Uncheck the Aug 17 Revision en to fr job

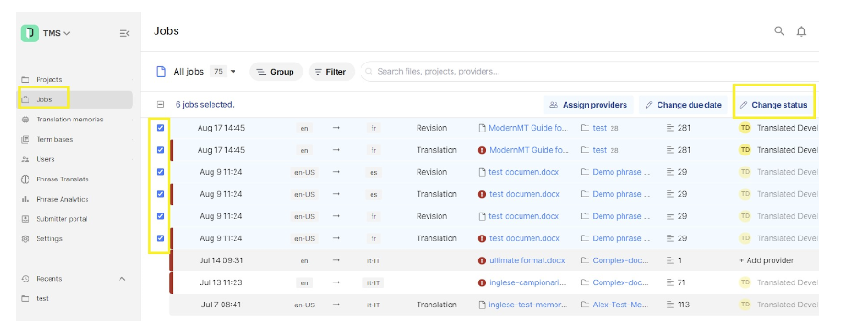coord(160,128)
